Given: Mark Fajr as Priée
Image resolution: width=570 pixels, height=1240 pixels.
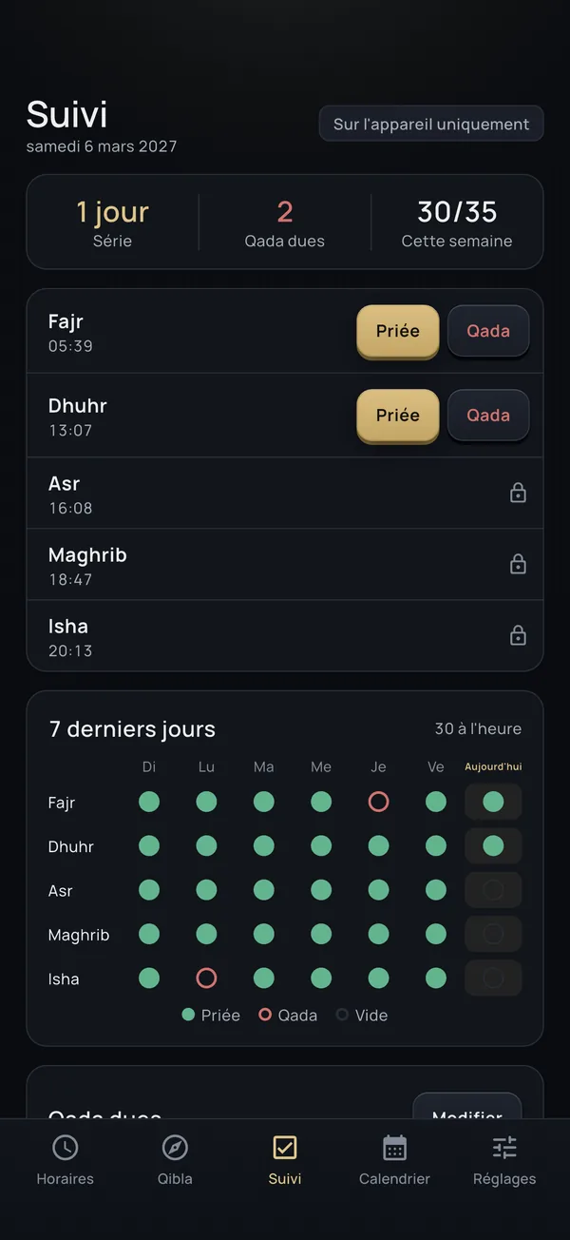Looking at the screenshot, I should point(398,331).
